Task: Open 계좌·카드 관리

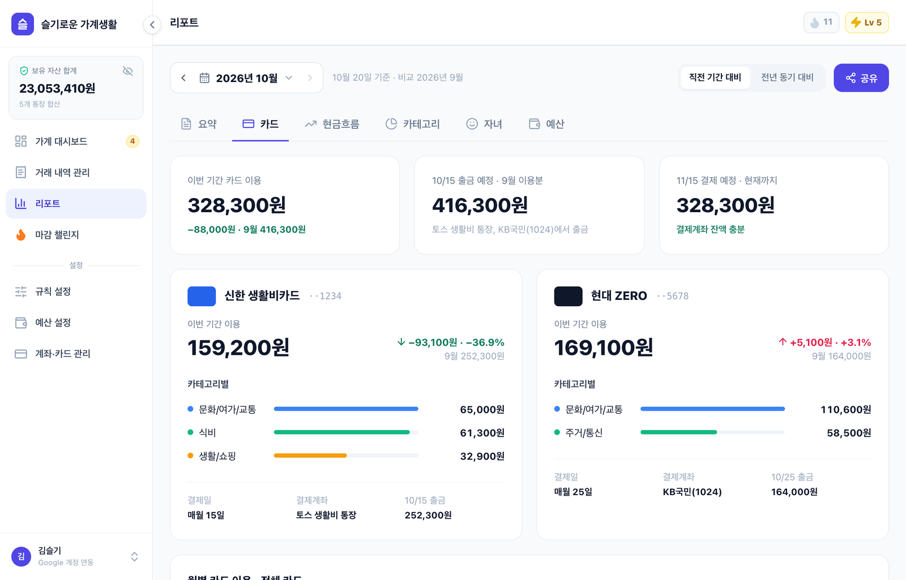Action: tap(76, 354)
